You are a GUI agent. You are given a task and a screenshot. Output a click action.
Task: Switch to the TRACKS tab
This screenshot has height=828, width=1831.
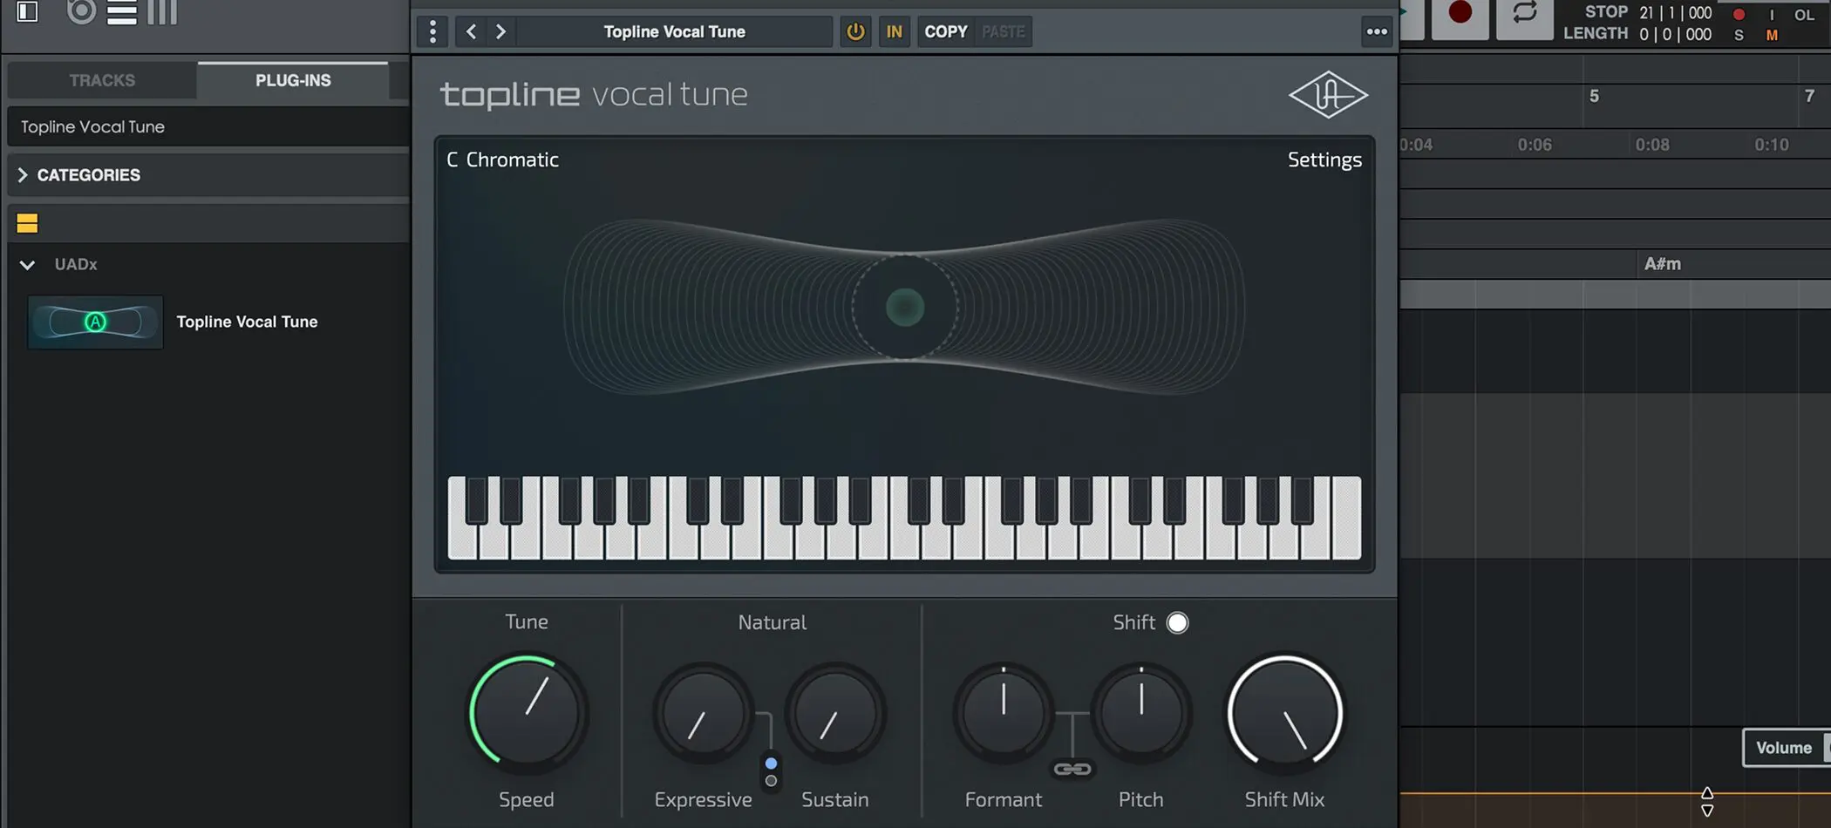(x=102, y=80)
